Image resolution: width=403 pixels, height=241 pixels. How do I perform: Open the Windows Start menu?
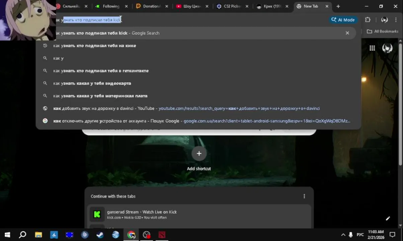[x=7, y=235]
